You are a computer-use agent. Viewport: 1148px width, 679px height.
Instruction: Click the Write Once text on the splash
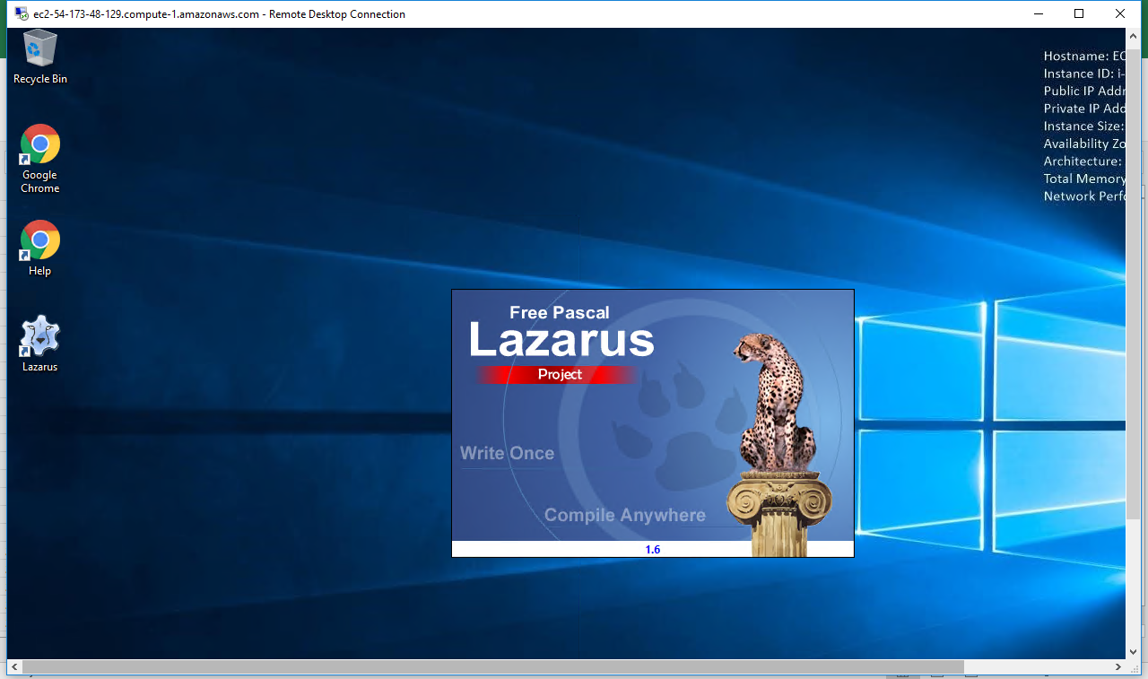[x=507, y=453]
